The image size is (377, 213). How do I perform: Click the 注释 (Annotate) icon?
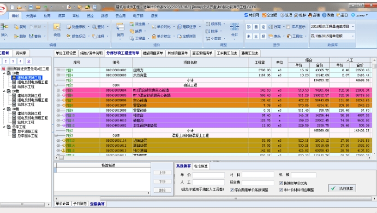click(x=94, y=36)
